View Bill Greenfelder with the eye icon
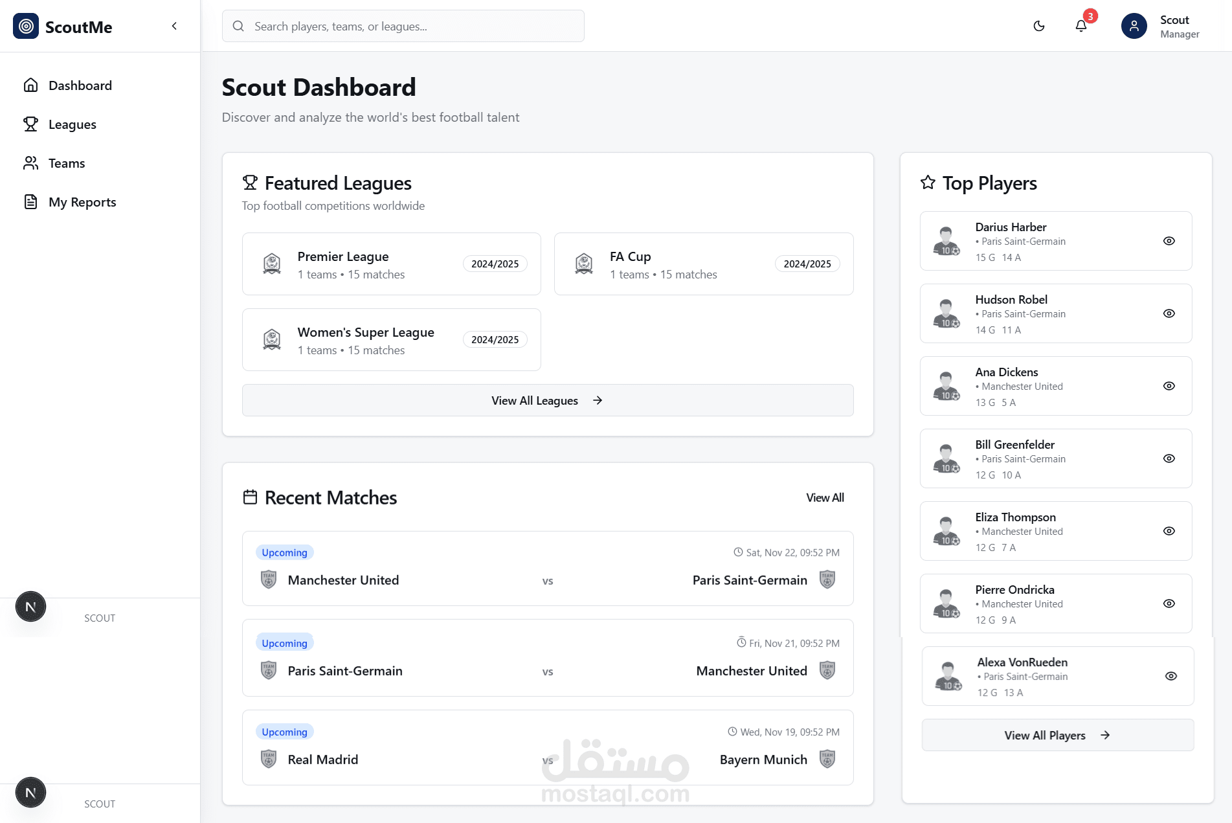Viewport: 1232px width, 823px height. 1169,458
